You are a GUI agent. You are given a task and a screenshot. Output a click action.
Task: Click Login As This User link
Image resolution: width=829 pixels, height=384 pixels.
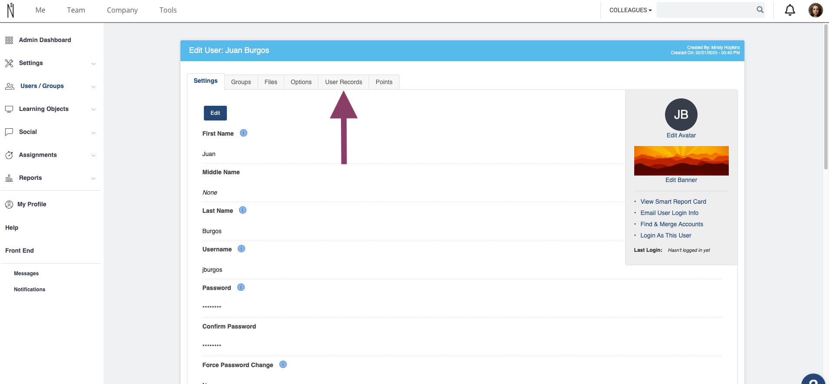pyautogui.click(x=666, y=235)
